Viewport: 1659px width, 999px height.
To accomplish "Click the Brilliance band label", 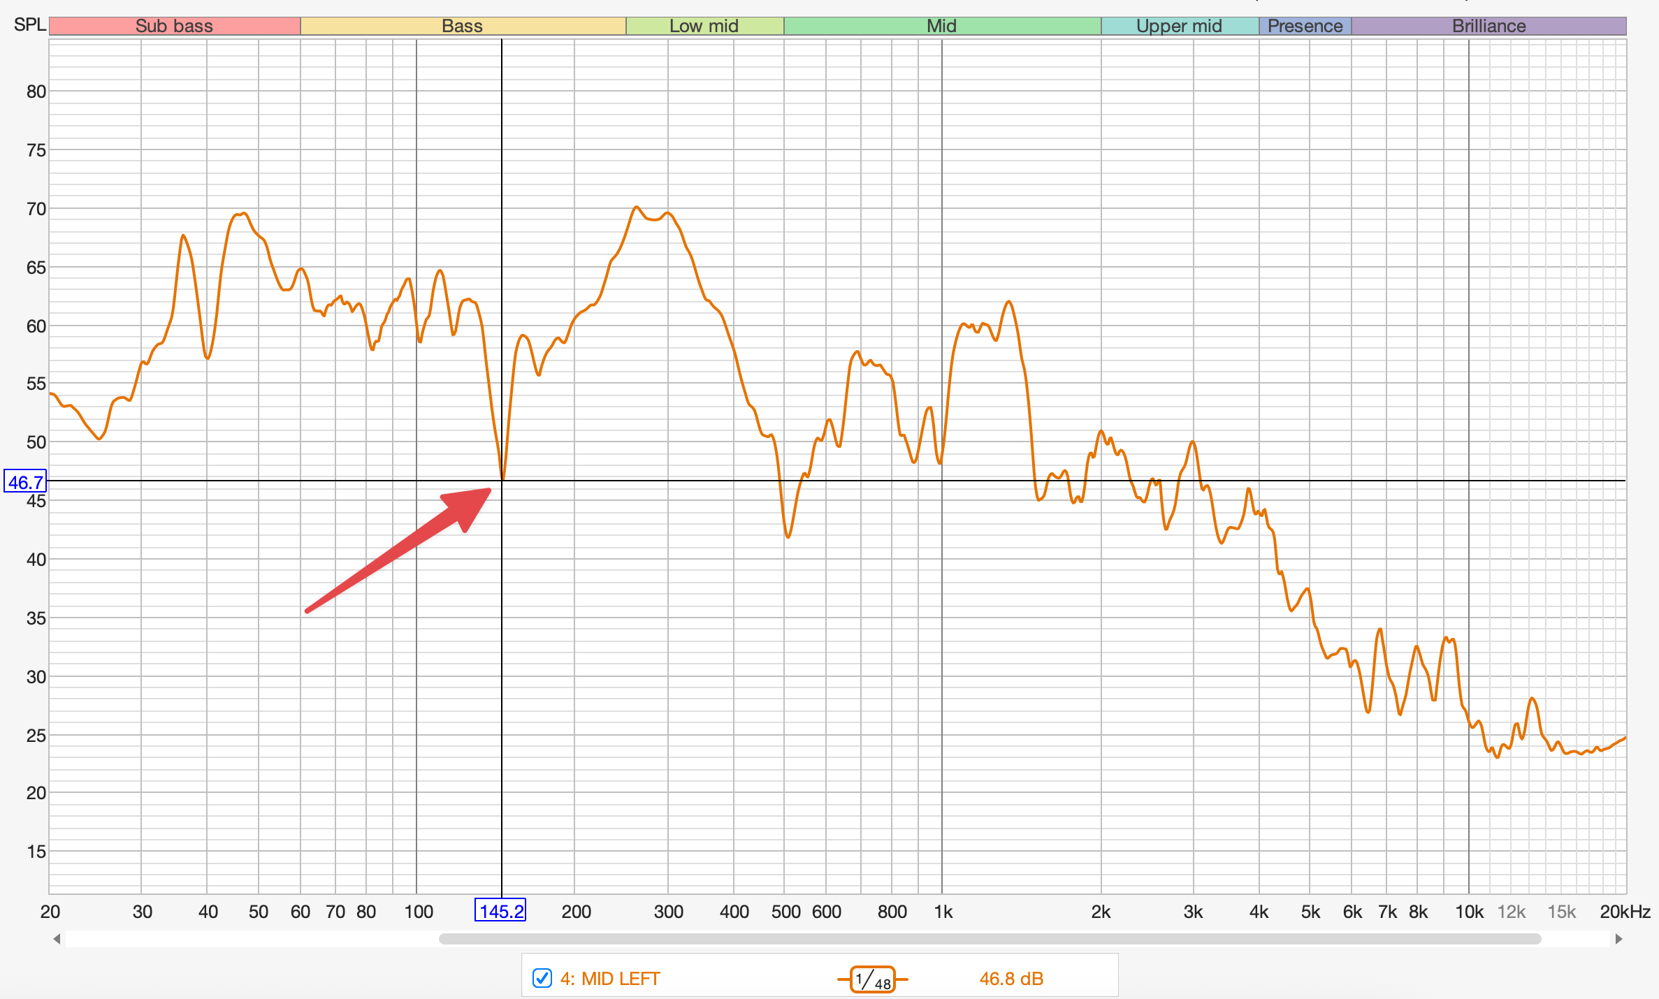I will point(1488,26).
